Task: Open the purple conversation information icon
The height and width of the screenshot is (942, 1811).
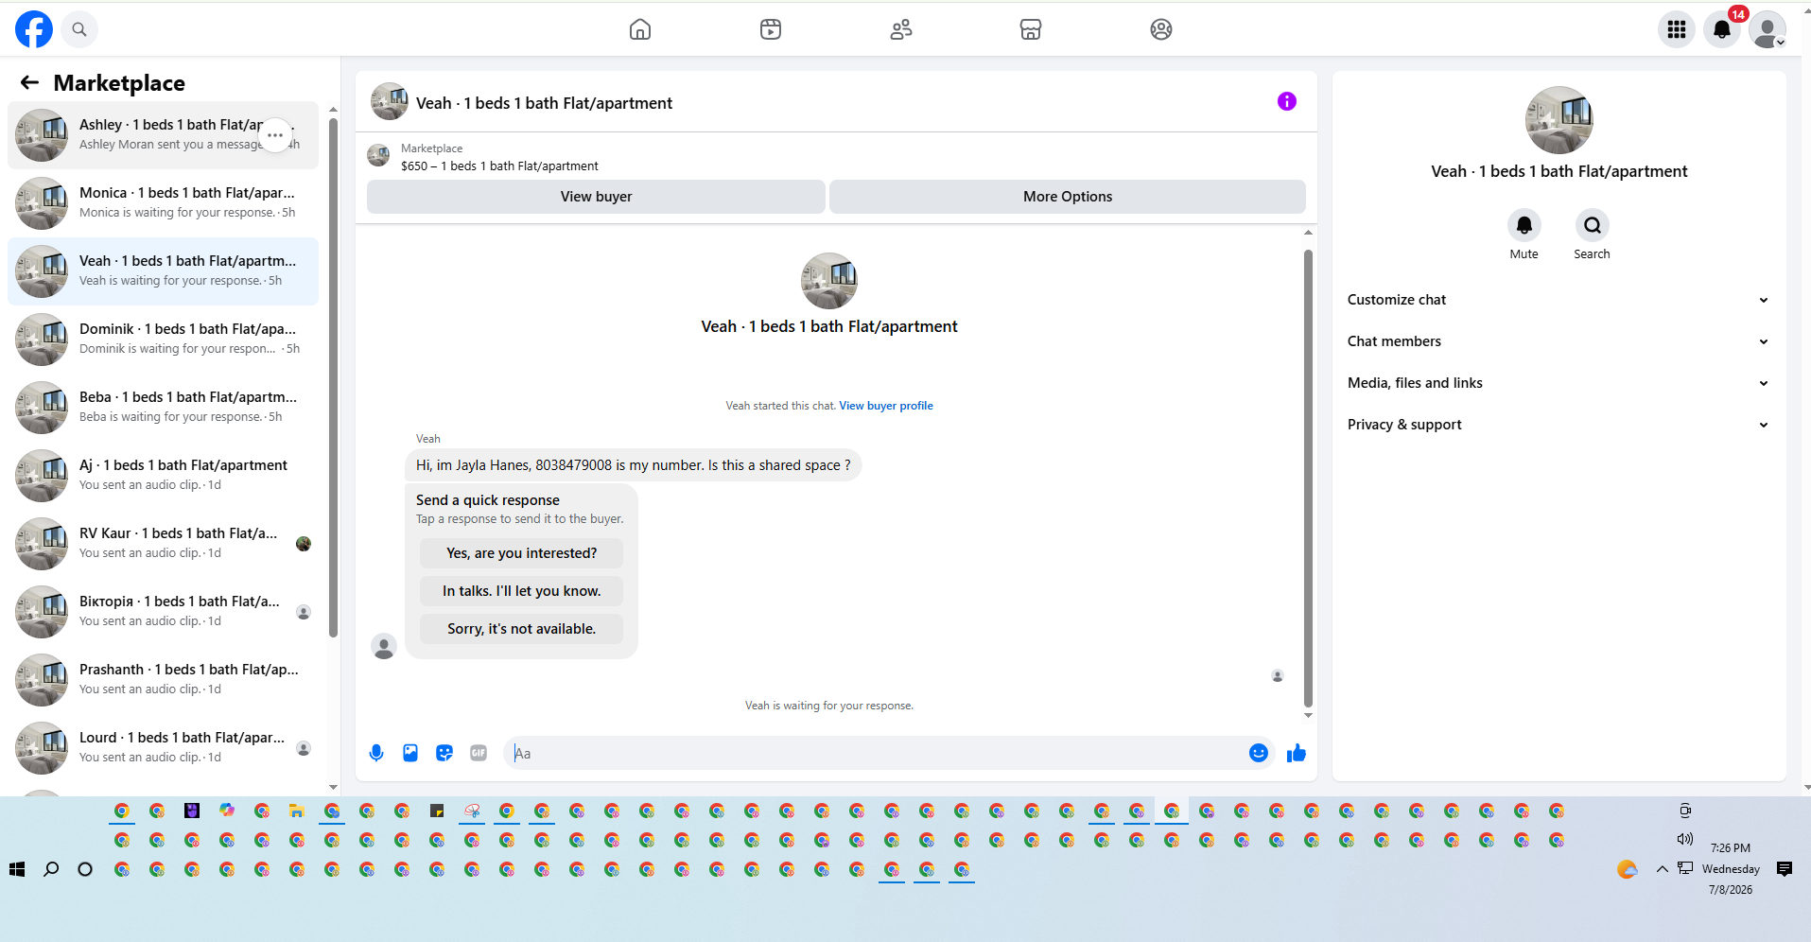Action: point(1287,101)
